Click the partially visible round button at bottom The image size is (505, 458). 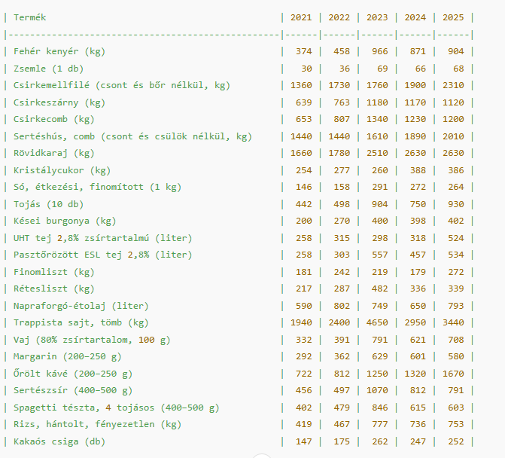pos(261,455)
